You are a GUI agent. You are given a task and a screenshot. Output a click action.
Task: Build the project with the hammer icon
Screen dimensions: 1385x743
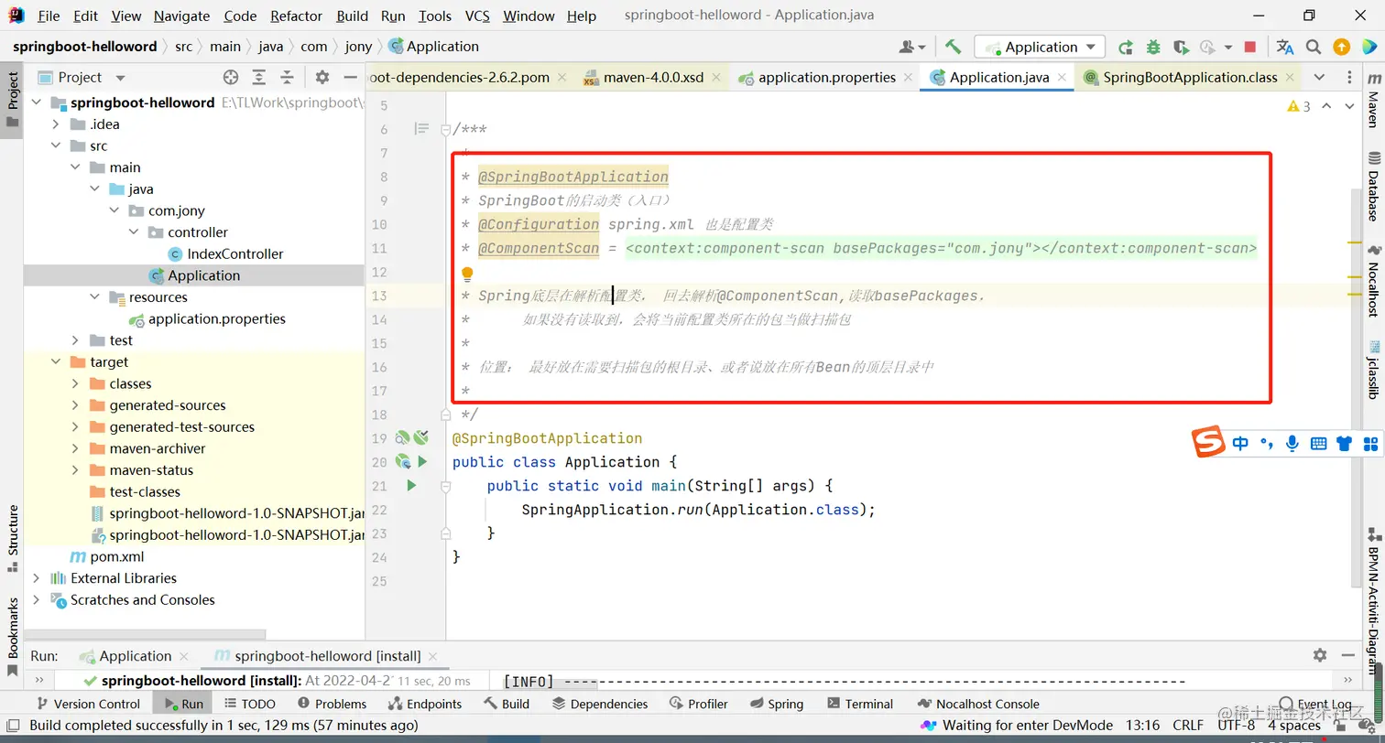pyautogui.click(x=954, y=47)
